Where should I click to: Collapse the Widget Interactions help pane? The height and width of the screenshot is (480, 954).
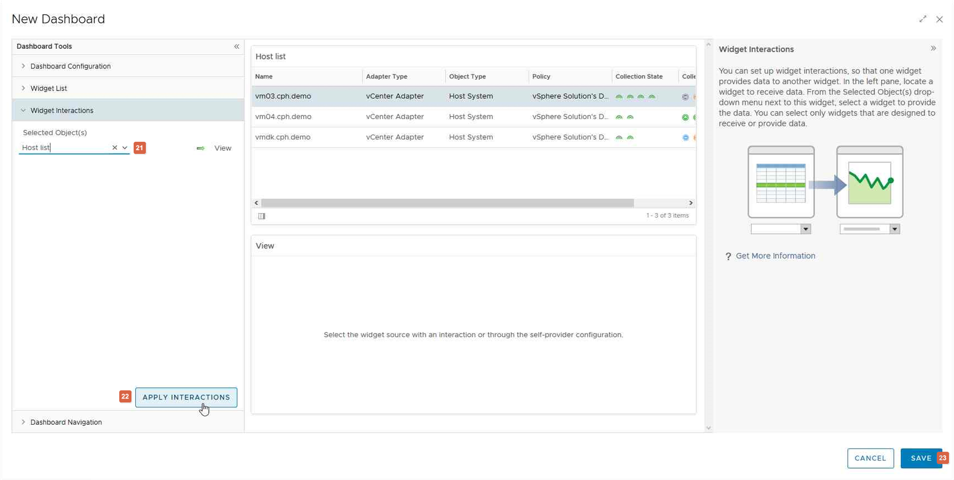click(933, 49)
